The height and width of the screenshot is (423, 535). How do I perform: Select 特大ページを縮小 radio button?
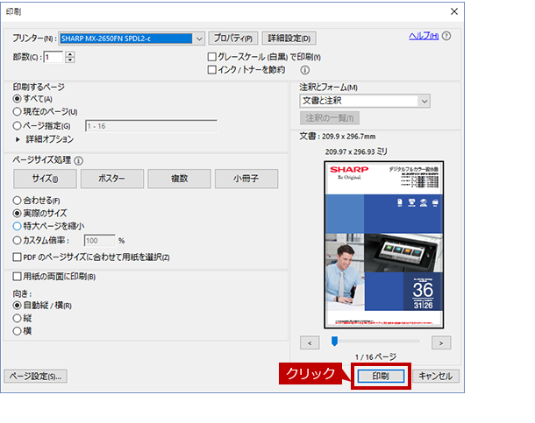click(17, 226)
